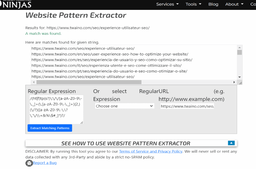
Task: Click the results vertical scrollbar thumb
Action: tap(239, 52)
